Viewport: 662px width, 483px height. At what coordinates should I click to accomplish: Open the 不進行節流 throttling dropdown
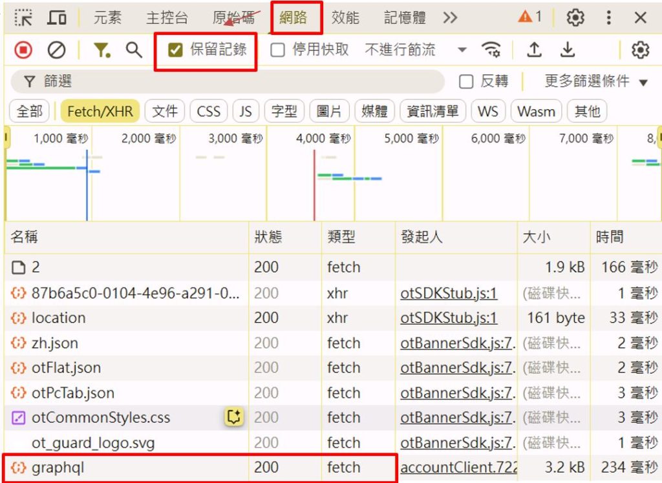[414, 50]
